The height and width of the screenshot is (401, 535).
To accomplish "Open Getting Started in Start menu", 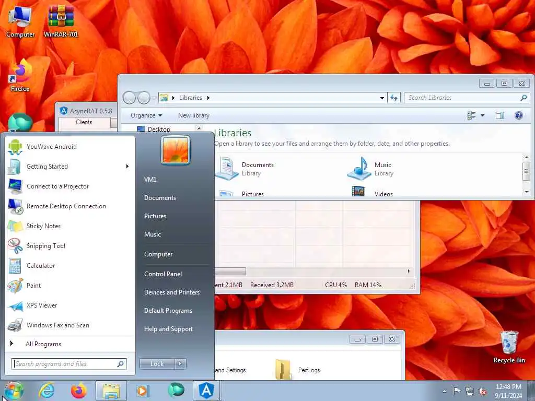I will (71, 167).
